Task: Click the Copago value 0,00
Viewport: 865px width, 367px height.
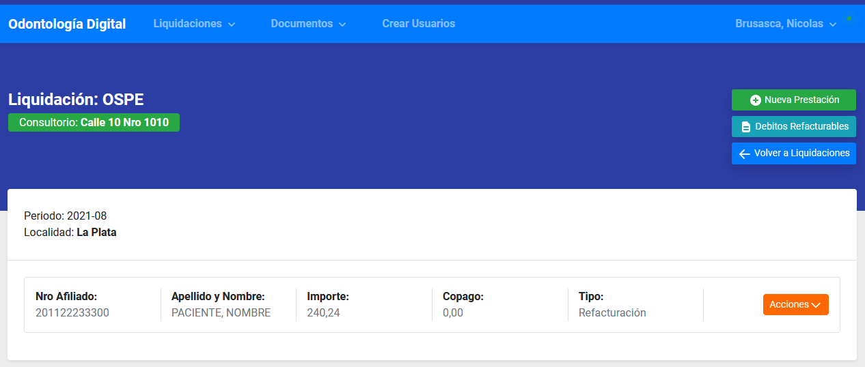Action: click(x=452, y=313)
